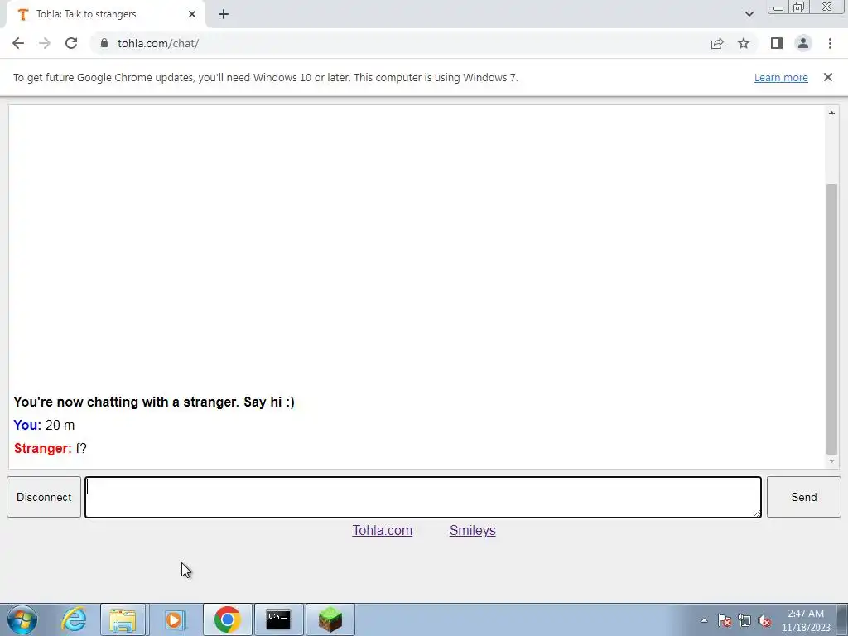Image resolution: width=848 pixels, height=636 pixels.
Task: Open the Learn more link
Action: coord(781,77)
